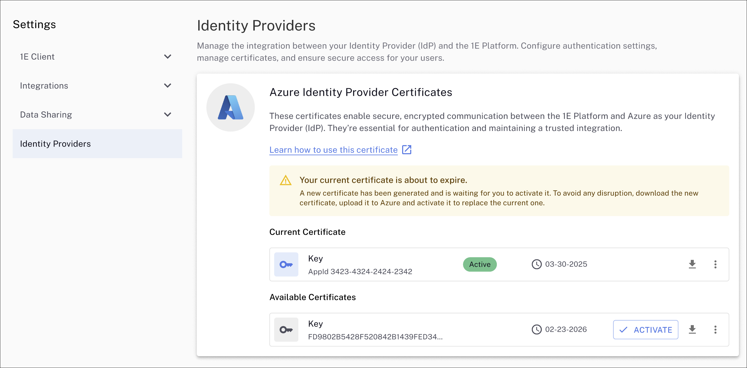Click the Current Certificate heading
Image resolution: width=747 pixels, height=368 pixels.
(307, 232)
